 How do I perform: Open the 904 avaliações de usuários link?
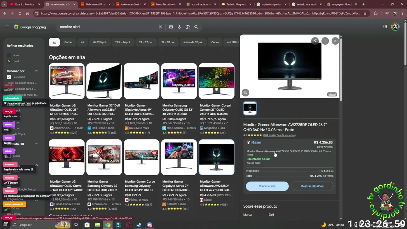(x=279, y=135)
